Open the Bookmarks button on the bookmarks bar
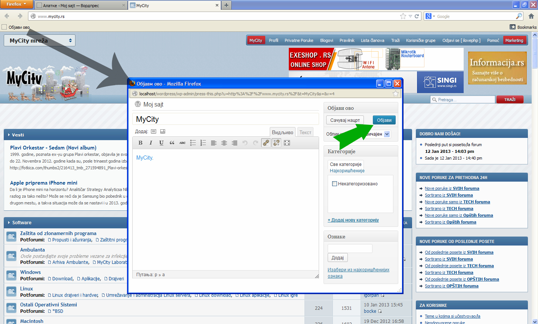This screenshot has height=324, width=538. [523, 27]
